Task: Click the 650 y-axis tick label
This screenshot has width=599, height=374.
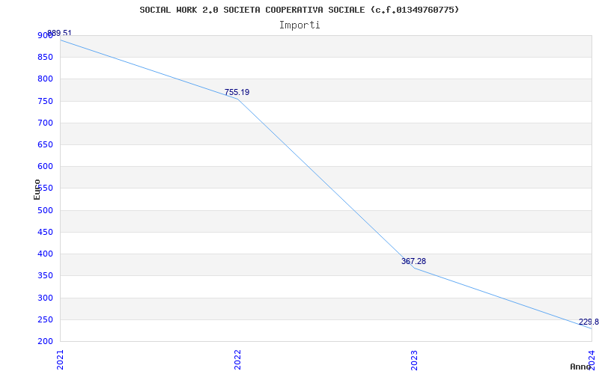Action: [x=45, y=144]
